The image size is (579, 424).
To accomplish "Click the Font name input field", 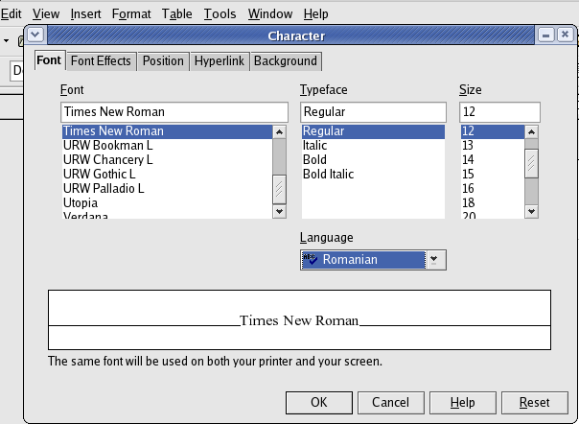I will [x=174, y=112].
